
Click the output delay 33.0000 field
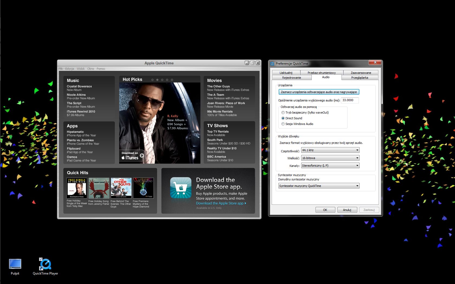tap(350, 100)
